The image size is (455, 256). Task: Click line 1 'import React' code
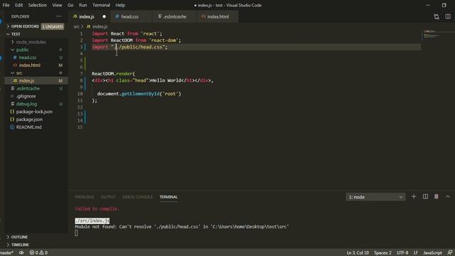pyautogui.click(x=127, y=33)
